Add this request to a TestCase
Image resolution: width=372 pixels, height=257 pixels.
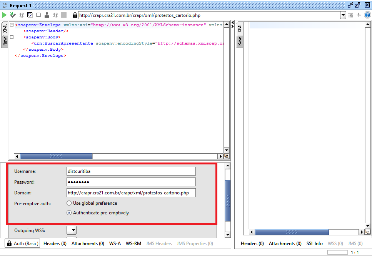click(13, 15)
